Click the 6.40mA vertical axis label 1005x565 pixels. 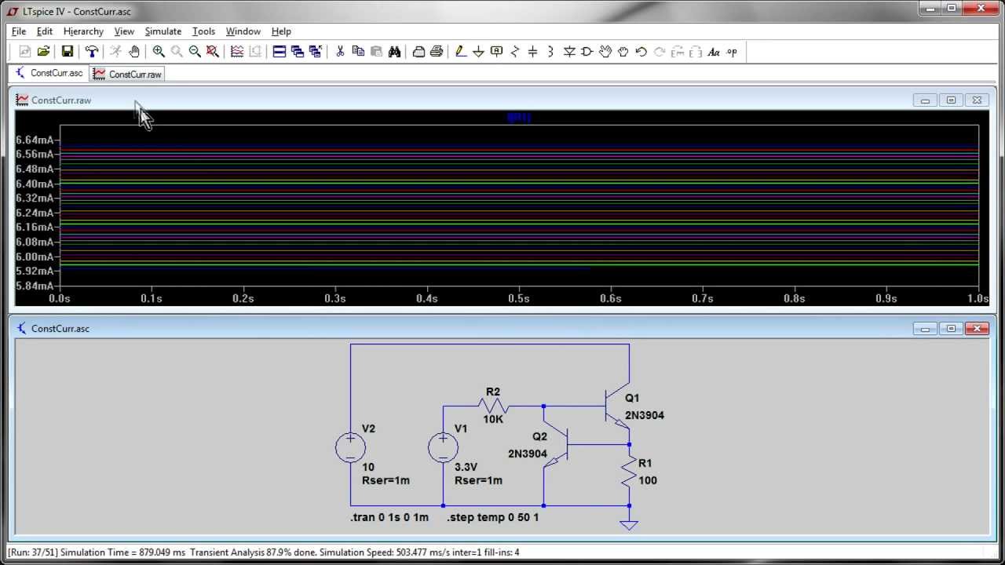pos(34,184)
